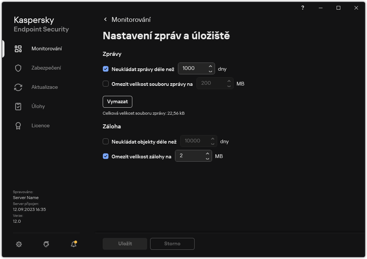
Task: Disable 'Omezit velikost zálohy na' checkbox
Action: (x=106, y=157)
